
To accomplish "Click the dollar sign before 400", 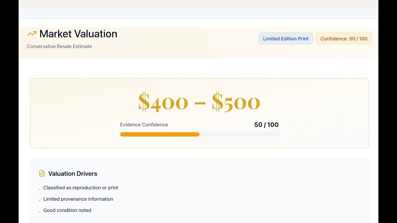I will click(144, 102).
